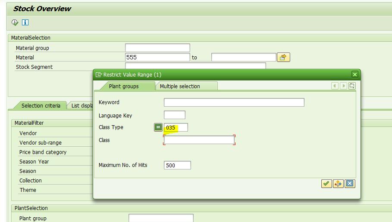The image size is (392, 222).
Task: Click the Maximum No. of Hits field
Action: [x=177, y=165]
